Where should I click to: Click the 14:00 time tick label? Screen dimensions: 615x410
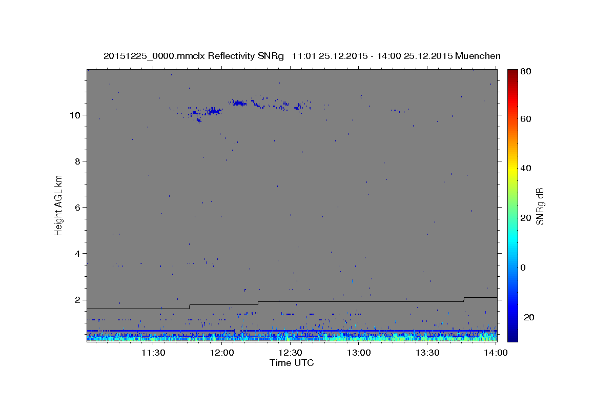coord(496,353)
